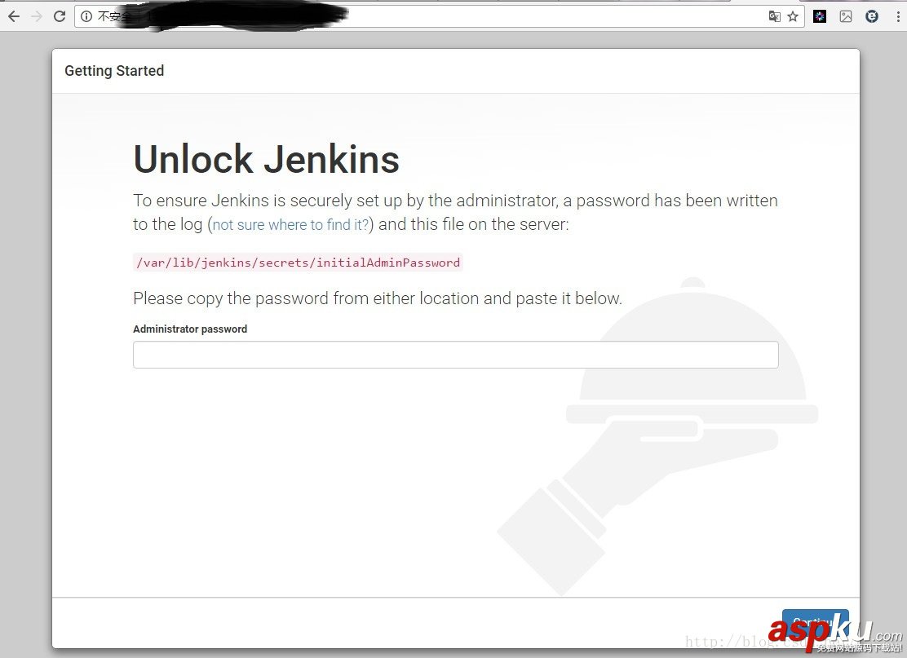Click the 'Getting Started' header title
Screen dimensions: 907x658
114,71
